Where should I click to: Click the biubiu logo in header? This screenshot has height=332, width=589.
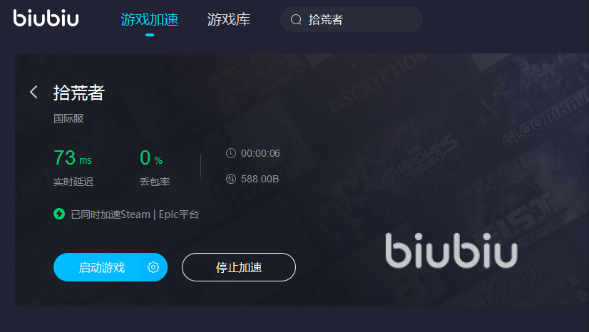[x=46, y=18]
